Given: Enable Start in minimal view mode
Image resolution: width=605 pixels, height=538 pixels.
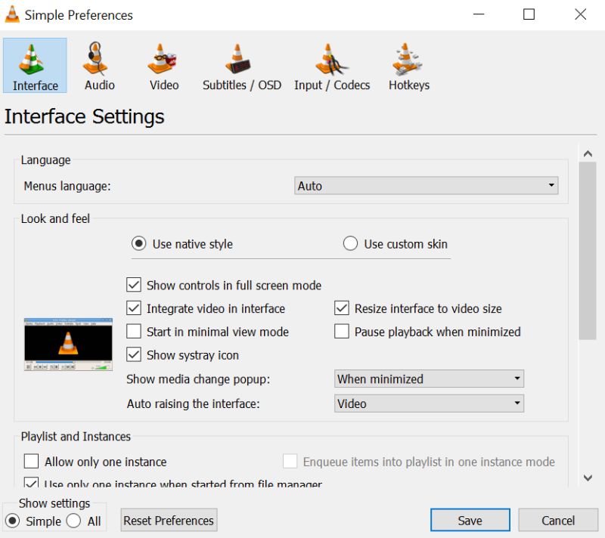Looking at the screenshot, I should (x=134, y=332).
